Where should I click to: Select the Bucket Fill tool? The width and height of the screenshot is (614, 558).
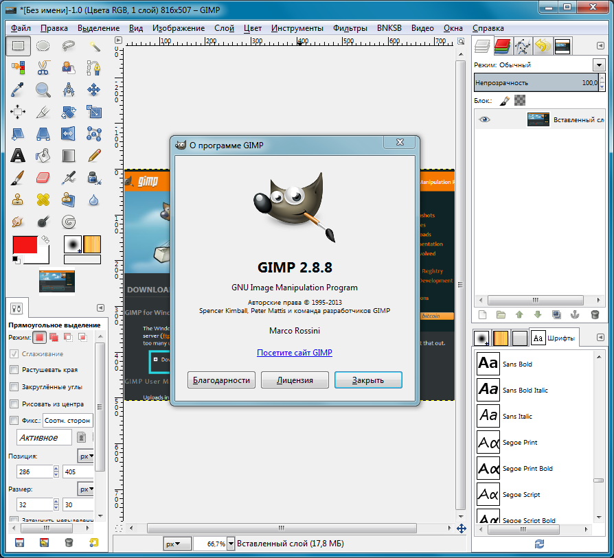[43, 156]
